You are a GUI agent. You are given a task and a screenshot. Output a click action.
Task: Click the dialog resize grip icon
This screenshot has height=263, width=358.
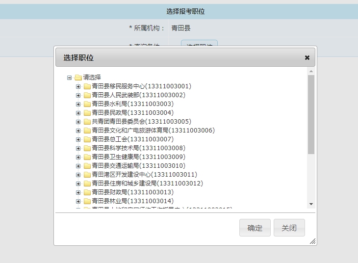click(x=312, y=241)
